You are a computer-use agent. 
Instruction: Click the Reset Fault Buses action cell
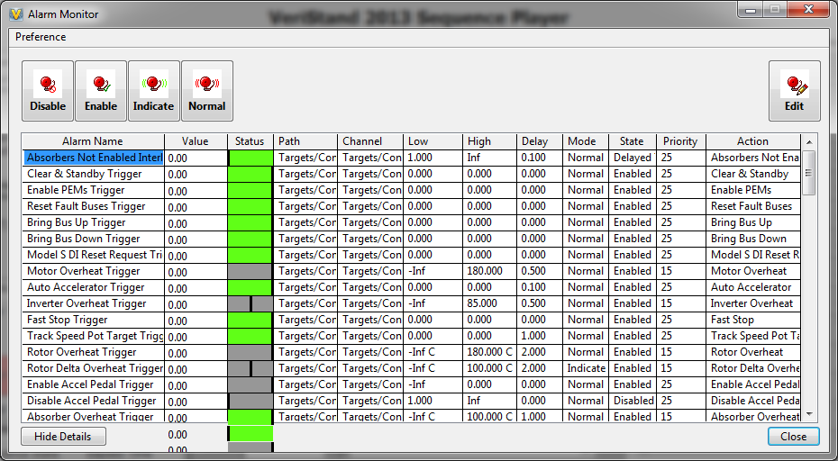coord(753,206)
